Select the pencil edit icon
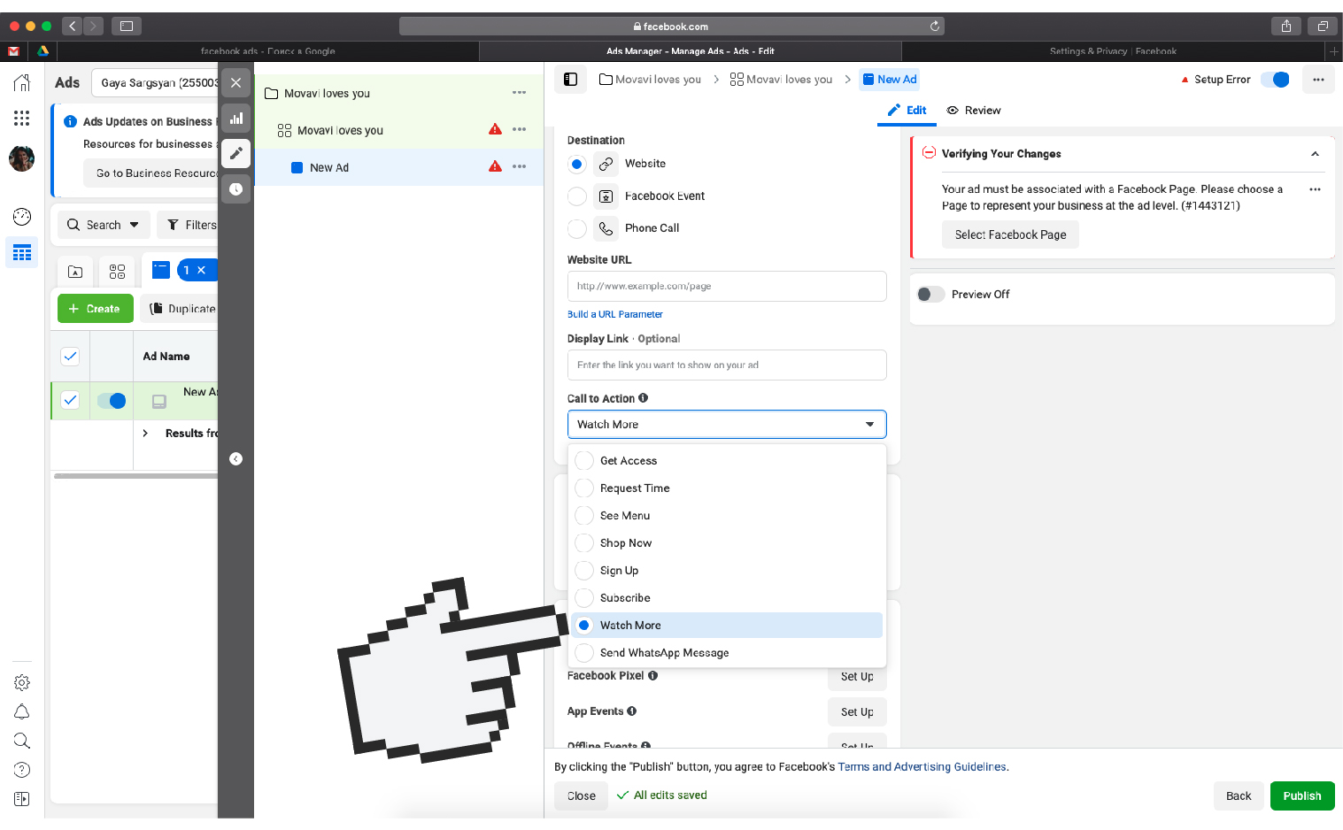Screen dimensions: 1343x830 [x=235, y=153]
